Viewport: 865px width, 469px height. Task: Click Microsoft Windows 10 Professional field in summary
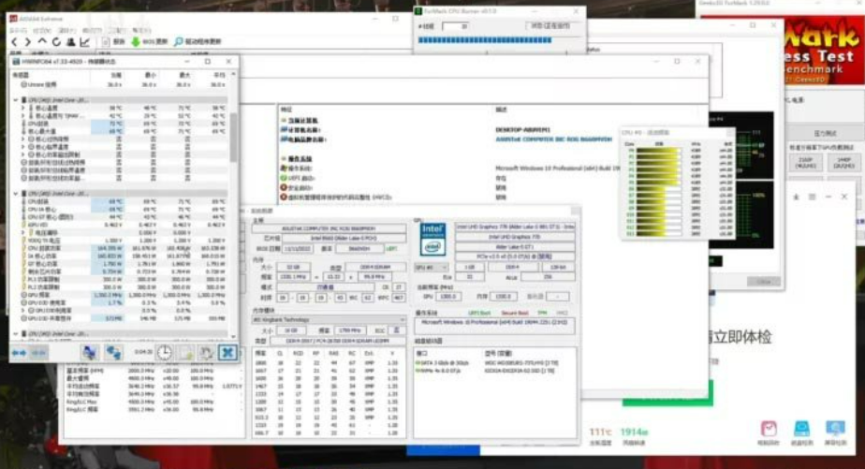494,324
